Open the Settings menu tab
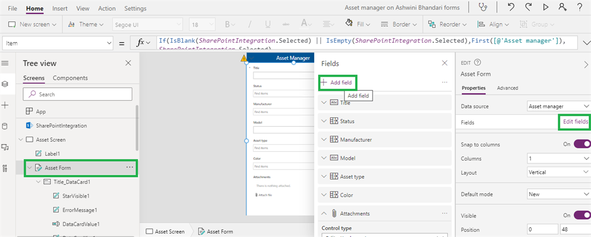This screenshot has width=591, height=237. pos(135,8)
